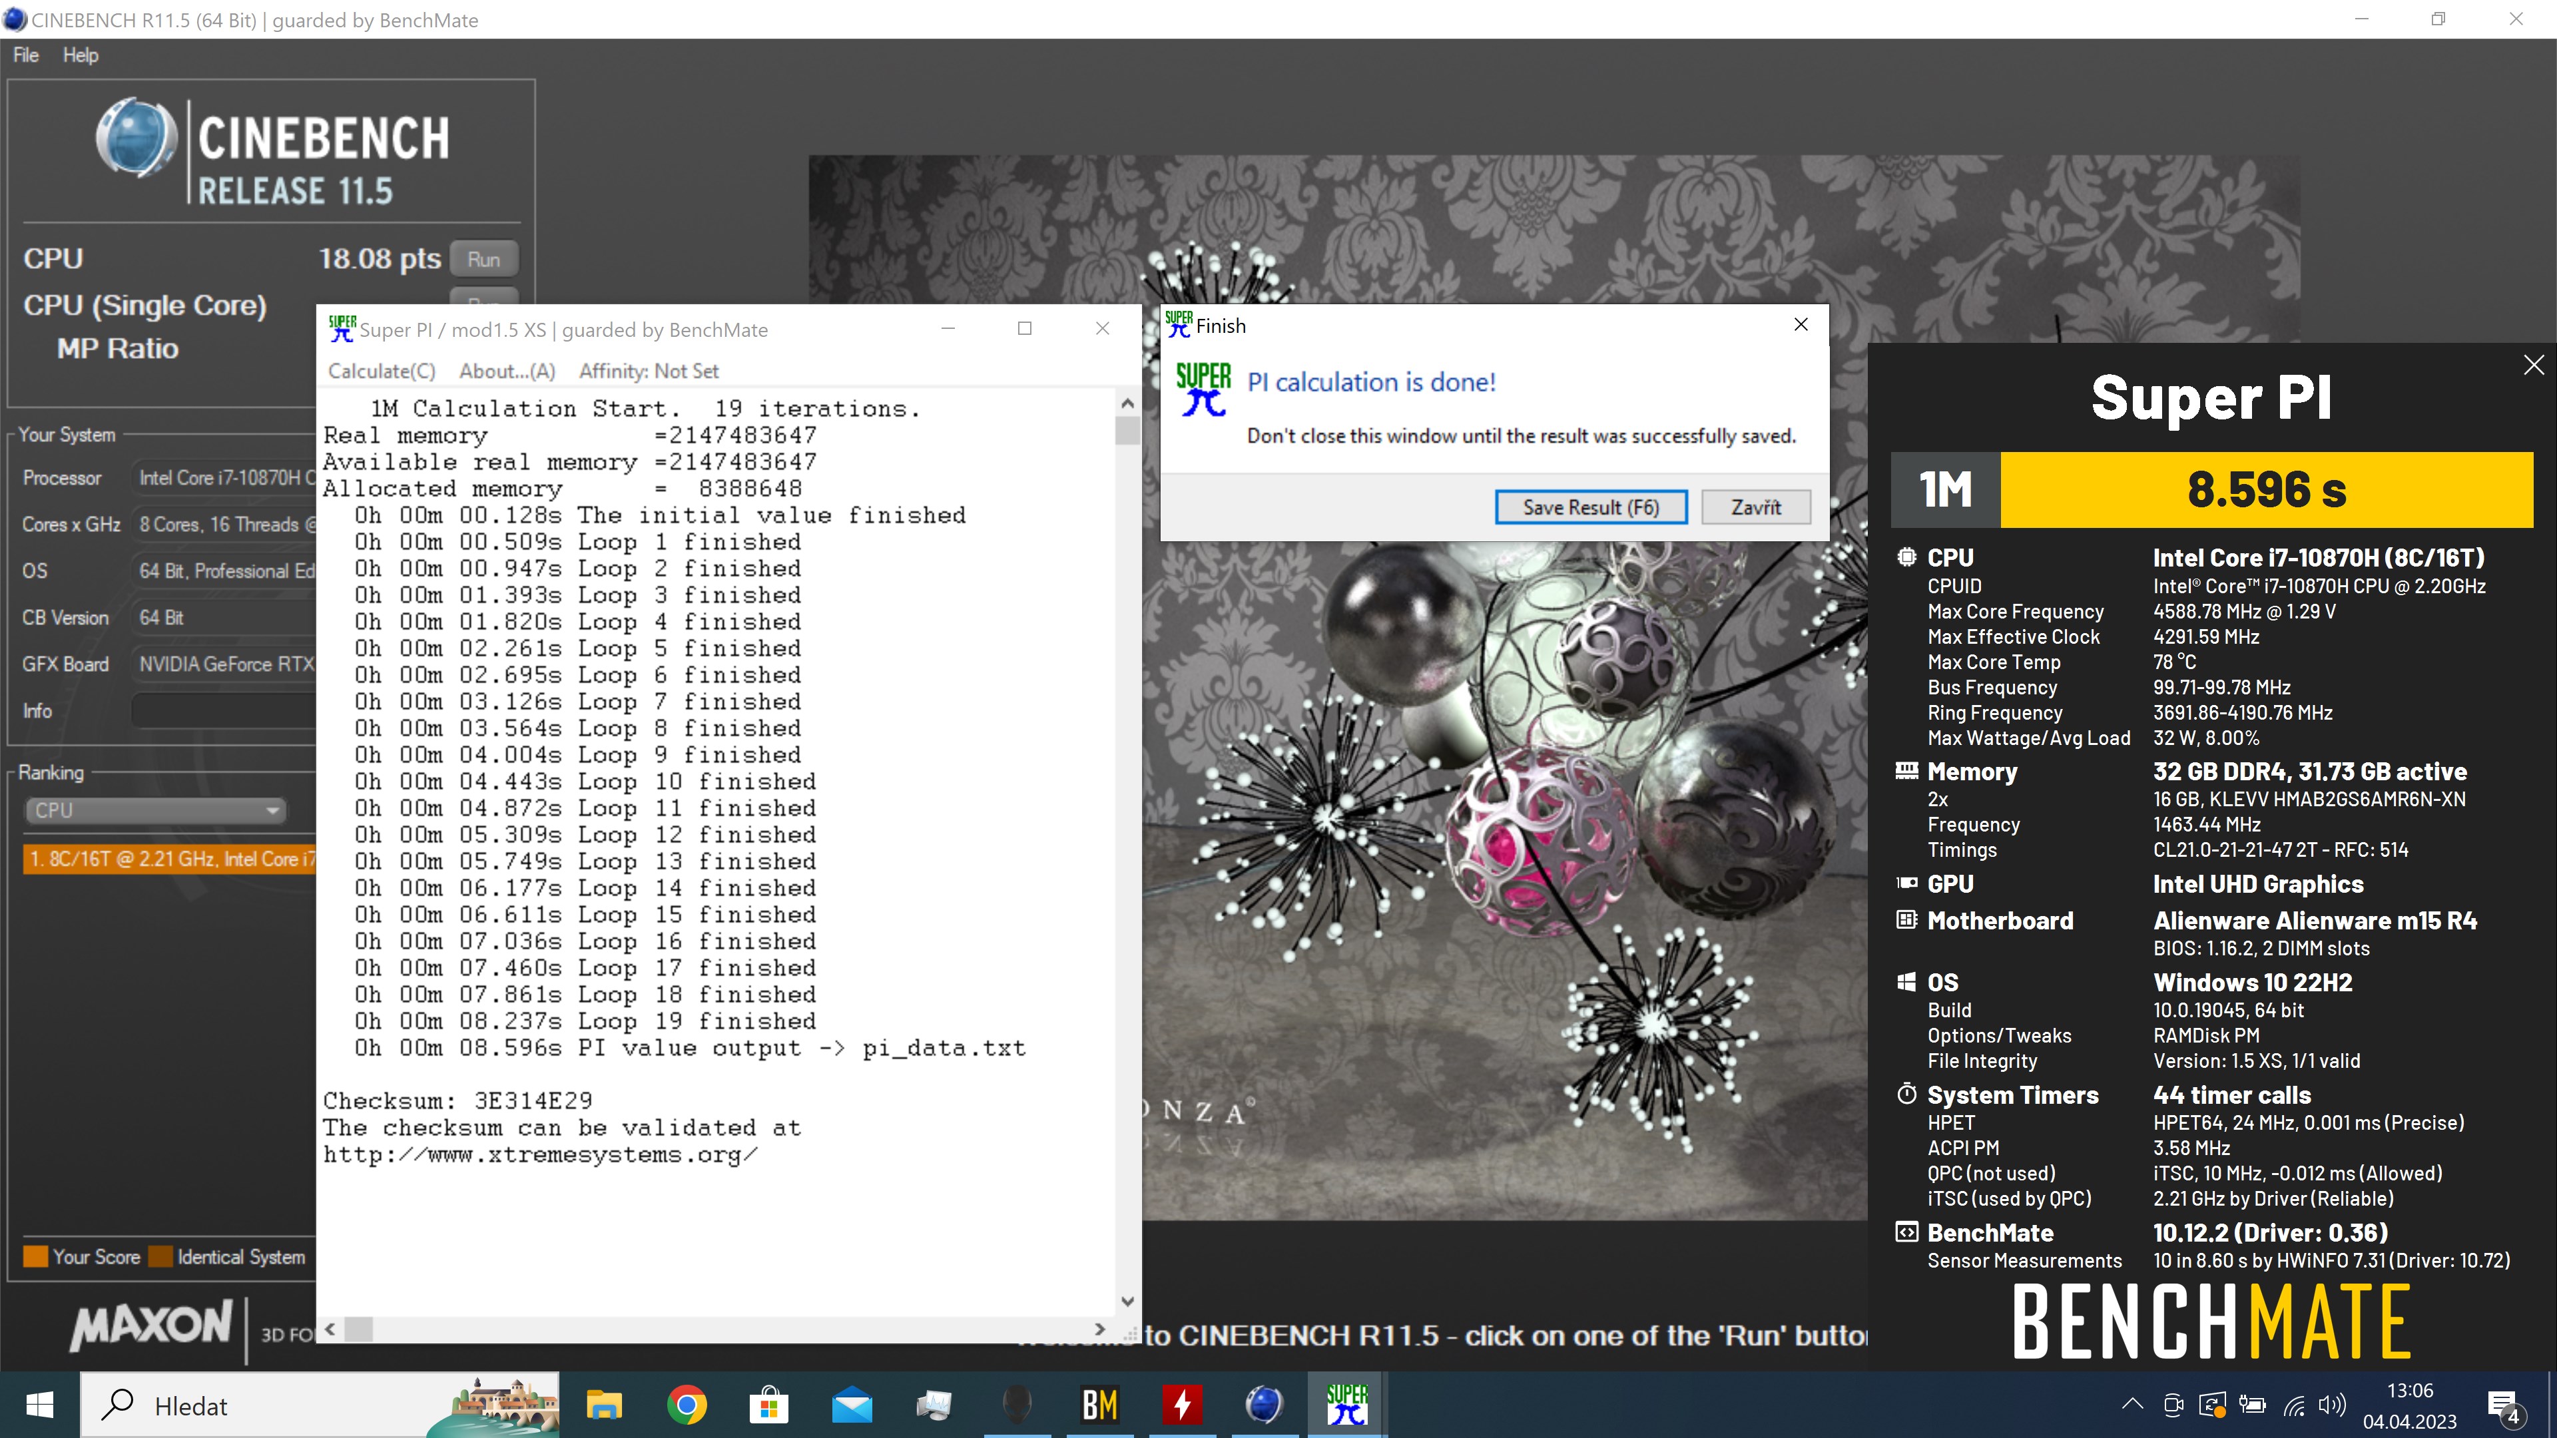The width and height of the screenshot is (2557, 1438).
Task: Click the Zavřít button in Finish dialog
Action: point(1755,507)
